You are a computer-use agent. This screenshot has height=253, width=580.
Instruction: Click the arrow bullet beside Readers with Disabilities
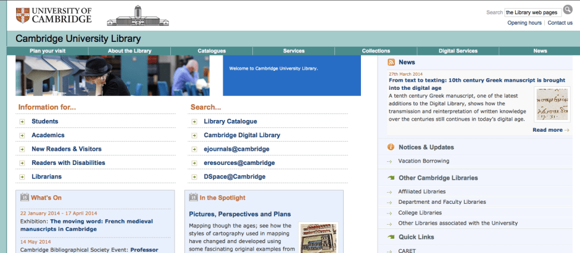pos(22,163)
